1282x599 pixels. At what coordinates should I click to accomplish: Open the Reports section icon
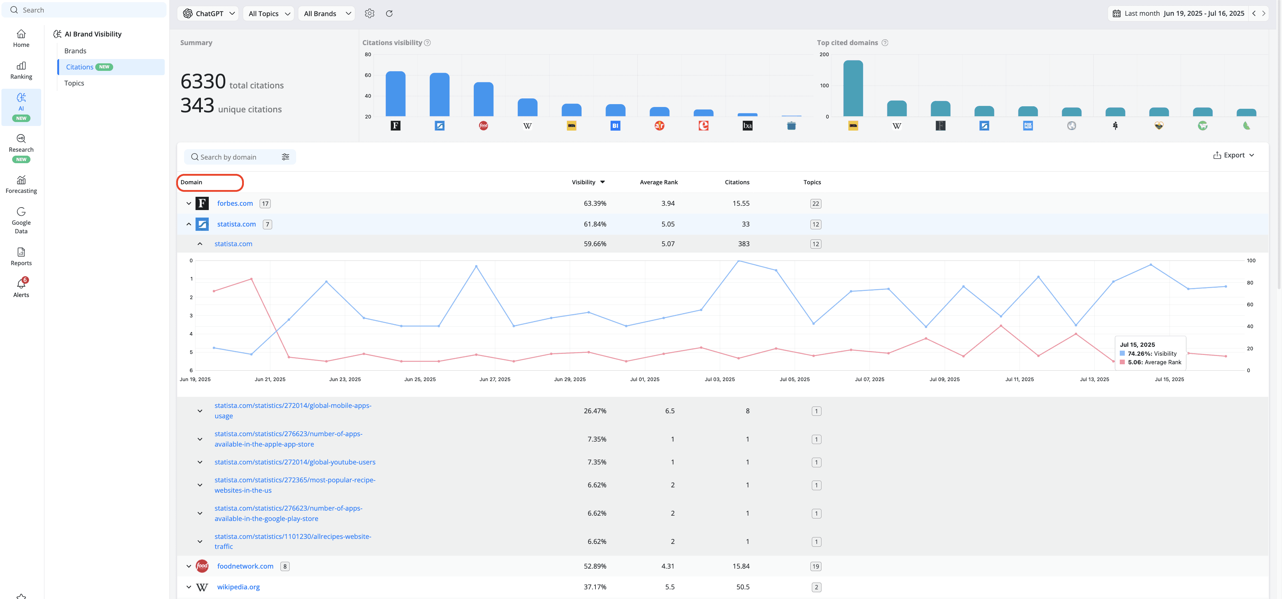pos(21,252)
